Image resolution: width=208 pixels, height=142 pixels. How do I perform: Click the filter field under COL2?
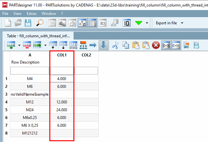[86, 71]
